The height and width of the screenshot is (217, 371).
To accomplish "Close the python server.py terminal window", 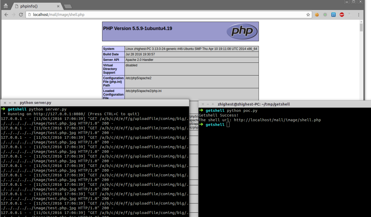I will coord(5,103).
